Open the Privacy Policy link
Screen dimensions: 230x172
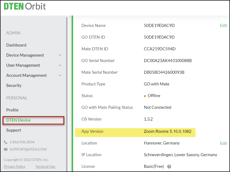[15, 167]
